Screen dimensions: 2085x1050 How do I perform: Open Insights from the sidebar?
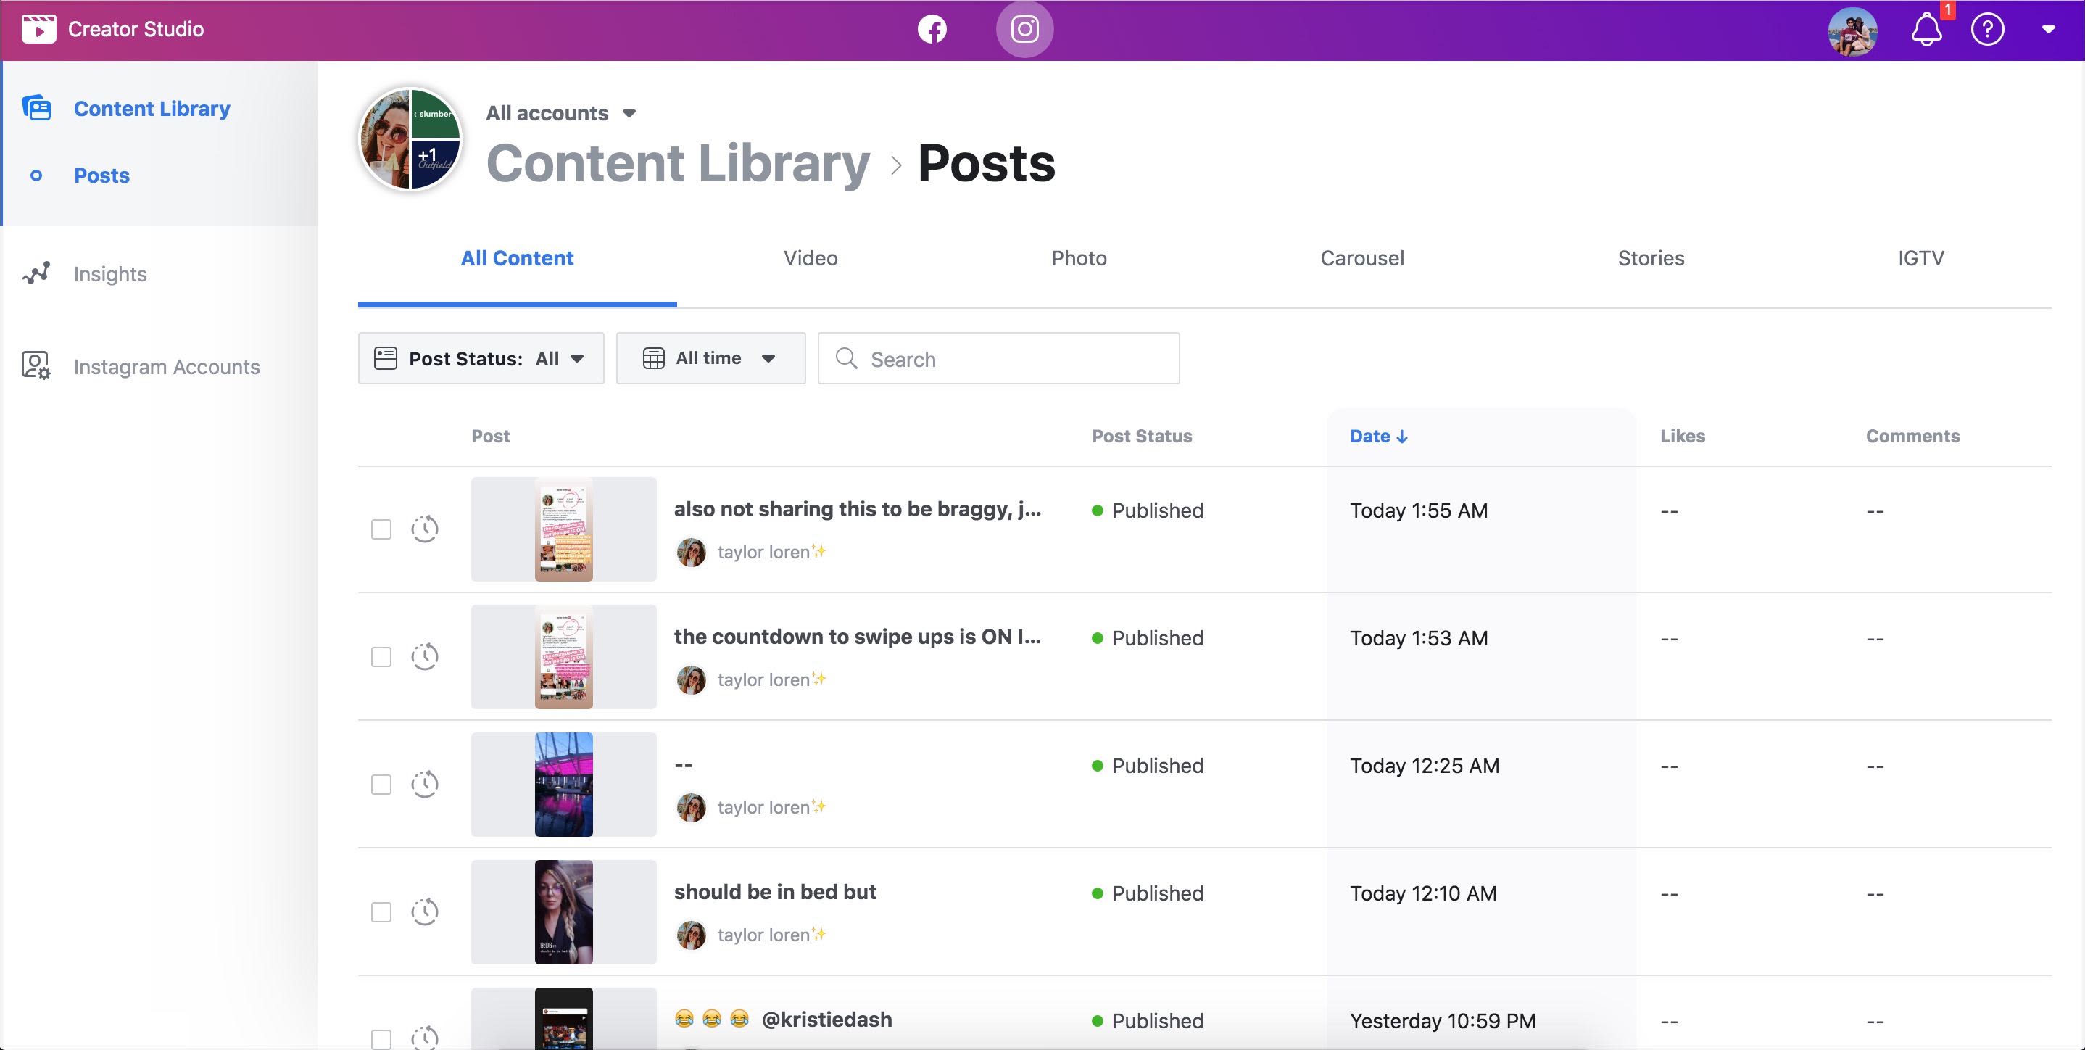tap(110, 273)
